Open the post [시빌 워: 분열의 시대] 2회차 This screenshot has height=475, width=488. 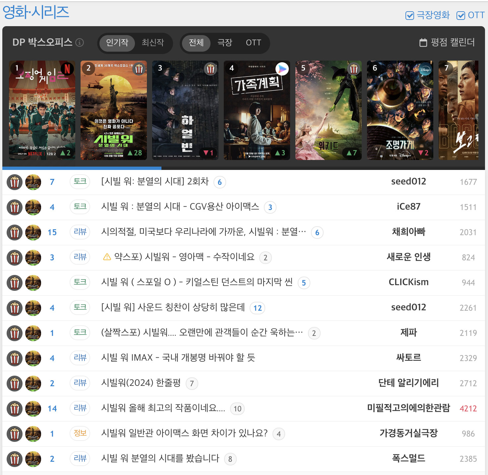point(155,182)
